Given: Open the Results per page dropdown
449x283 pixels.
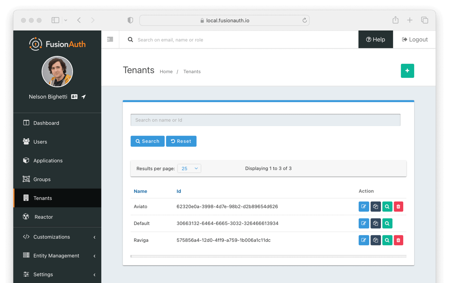Looking at the screenshot, I should click(x=189, y=168).
